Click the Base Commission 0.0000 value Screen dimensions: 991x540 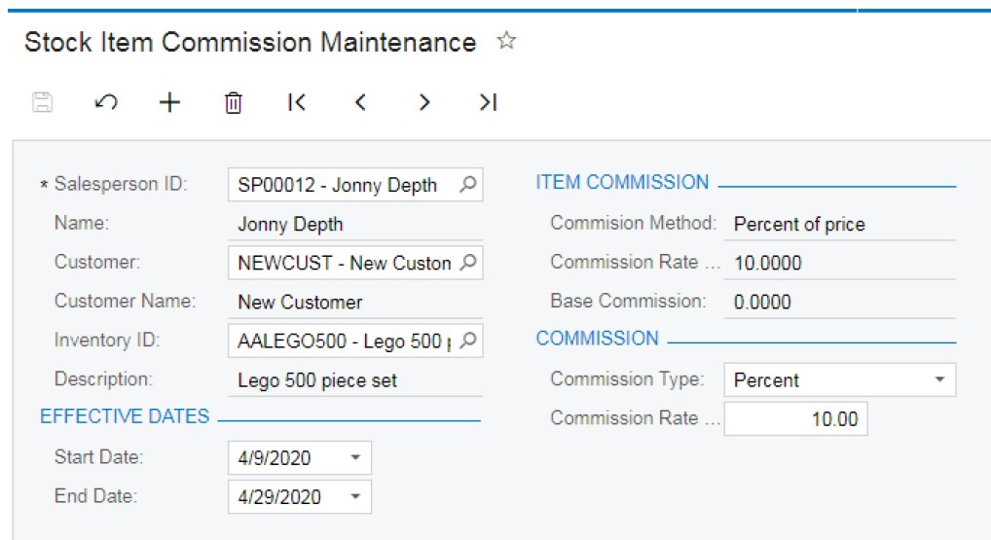(762, 302)
